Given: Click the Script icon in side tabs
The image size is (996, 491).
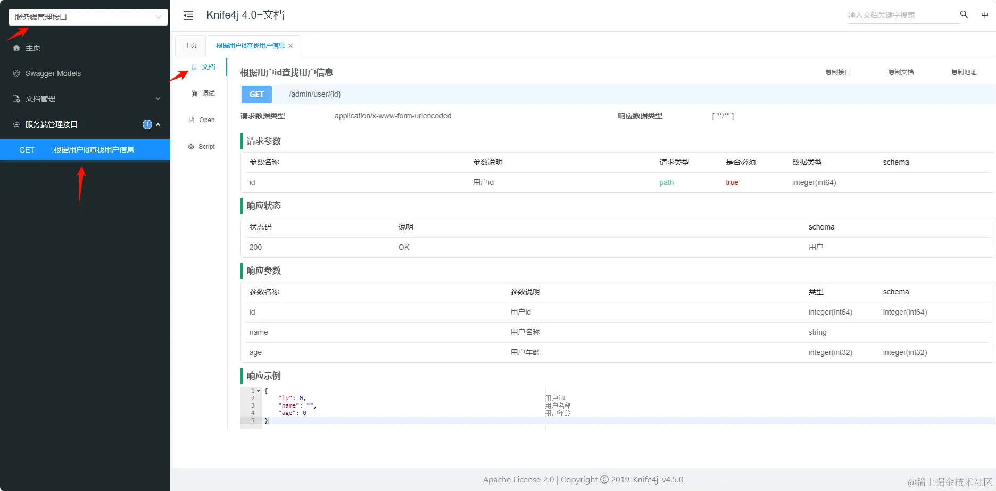Looking at the screenshot, I should pos(191,147).
